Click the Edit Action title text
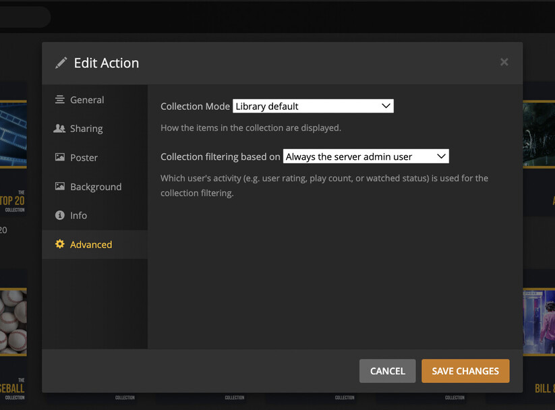The image size is (555, 410). [106, 63]
